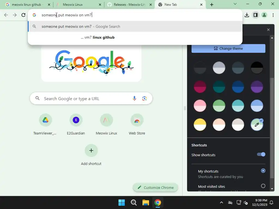The image size is (279, 209).
Task: Go back with the back arrow
Action: (6, 15)
